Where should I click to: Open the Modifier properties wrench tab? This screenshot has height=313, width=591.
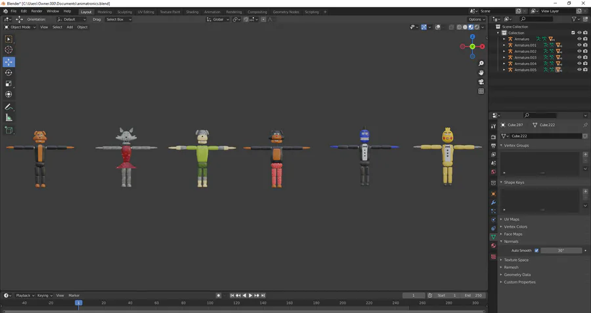click(493, 203)
